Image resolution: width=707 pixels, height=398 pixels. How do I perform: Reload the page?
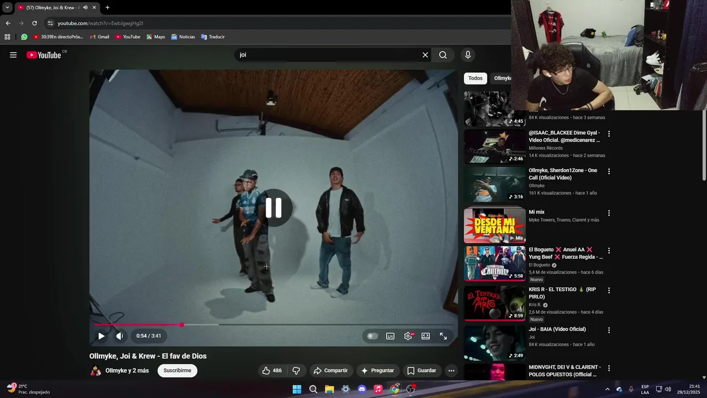34,23
